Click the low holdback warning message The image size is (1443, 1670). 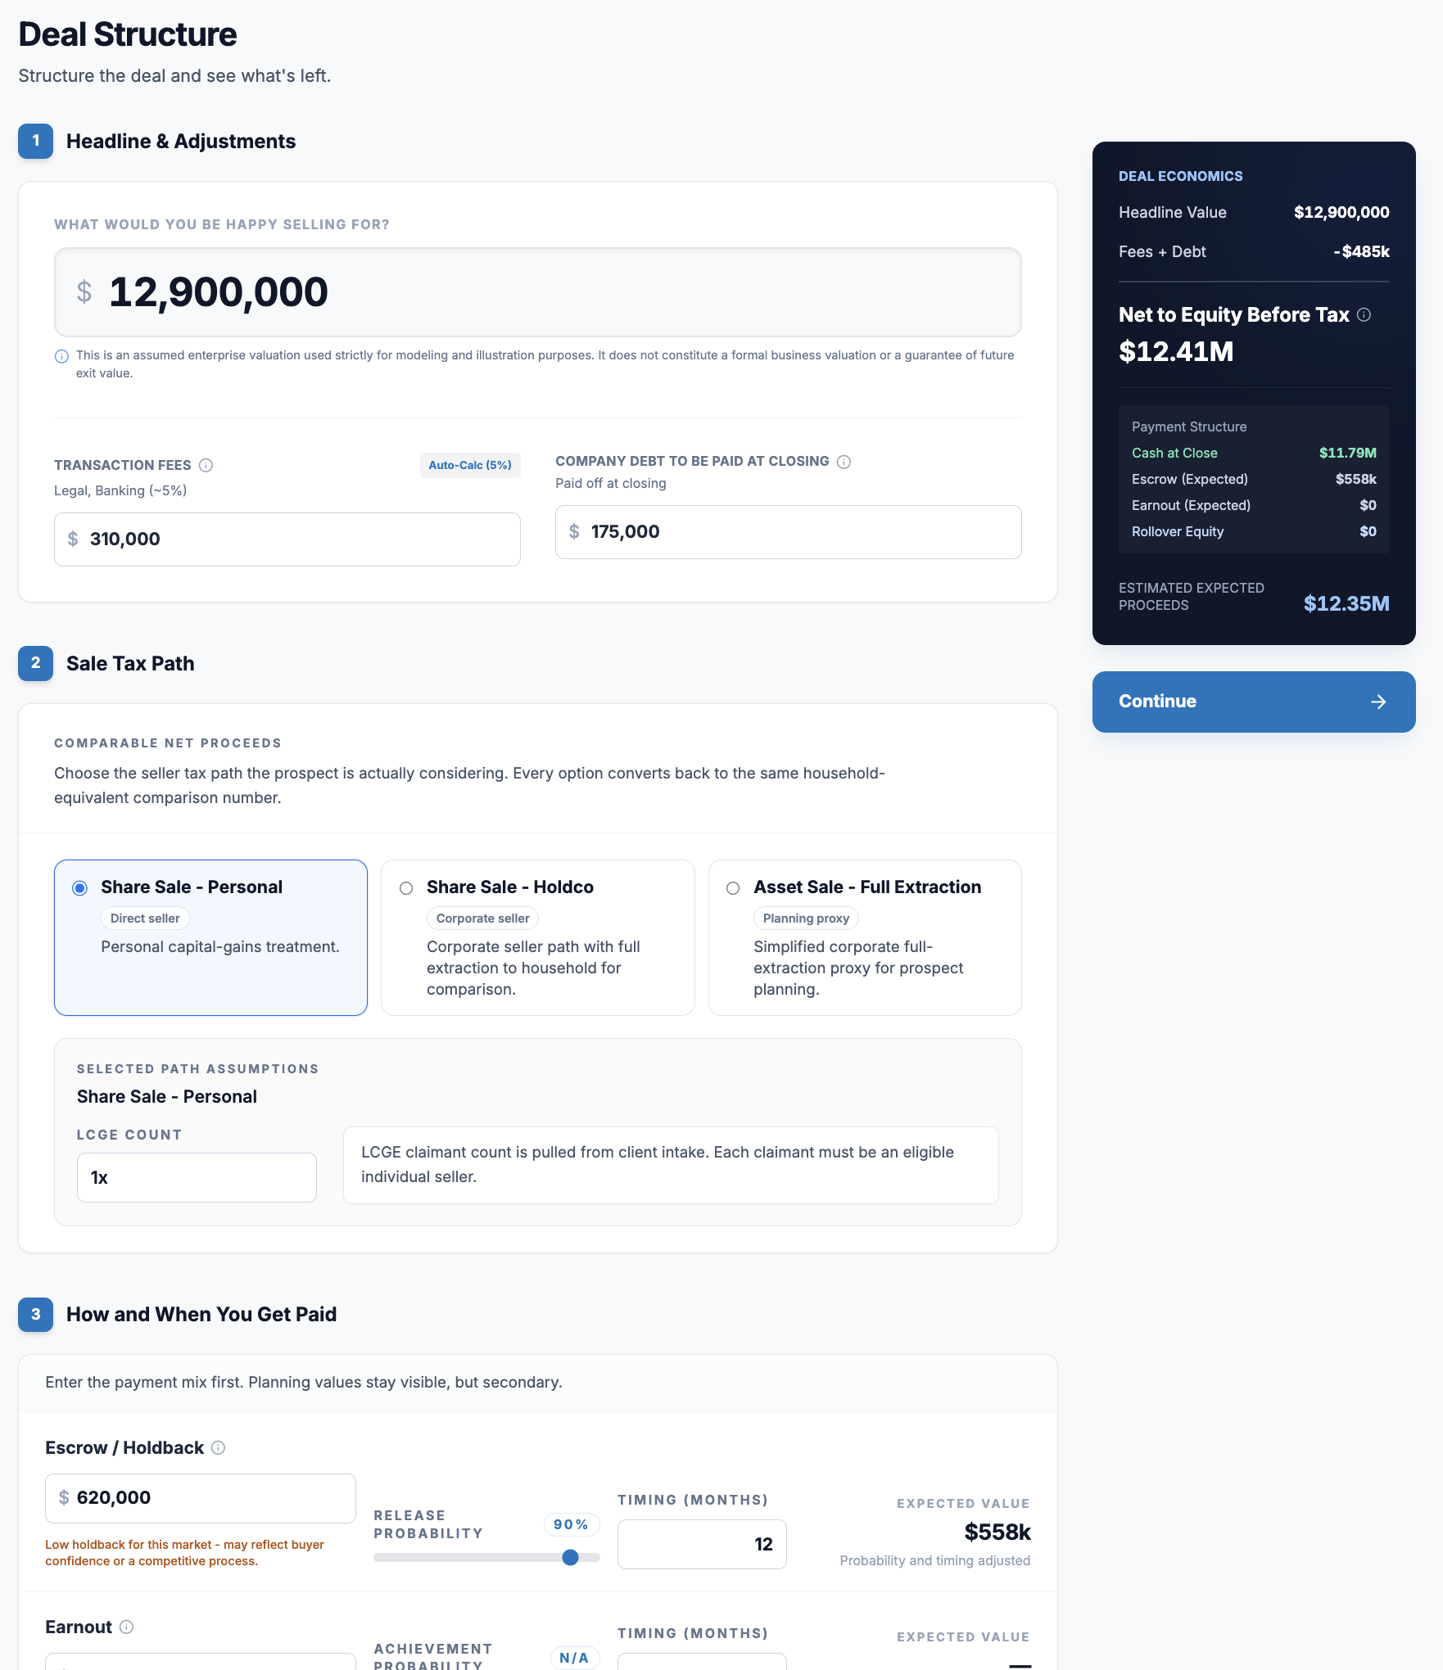pyautogui.click(x=185, y=1553)
